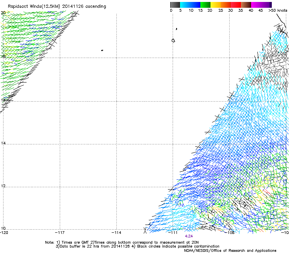The image size is (289, 253).
Task: Click the gray 0-5 knots legend swatch
Action: tap(175, 5)
